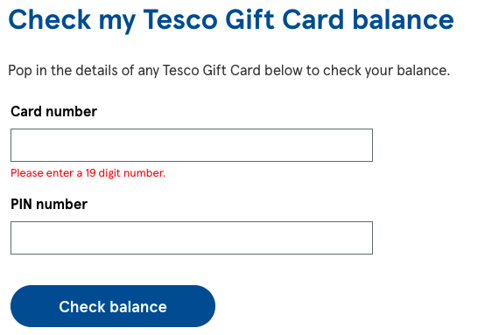
Task: Click the Check my Tesco Gift Card balance heading
Action: (231, 20)
